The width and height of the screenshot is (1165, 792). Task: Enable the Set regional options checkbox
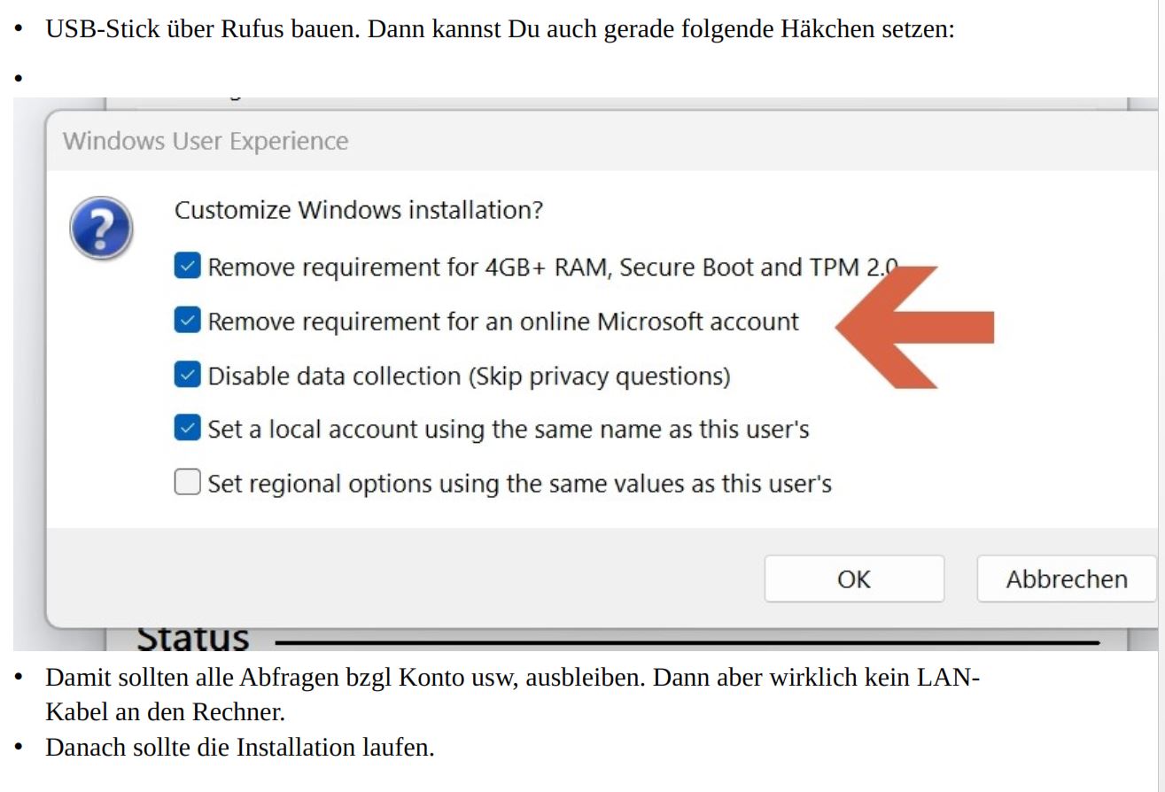click(187, 483)
